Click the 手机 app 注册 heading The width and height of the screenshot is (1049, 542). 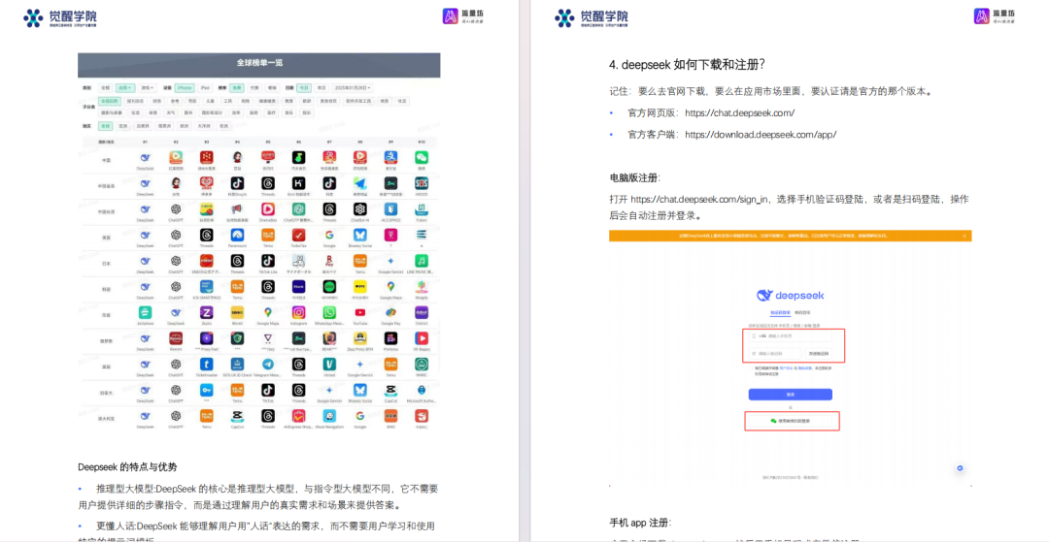point(640,522)
